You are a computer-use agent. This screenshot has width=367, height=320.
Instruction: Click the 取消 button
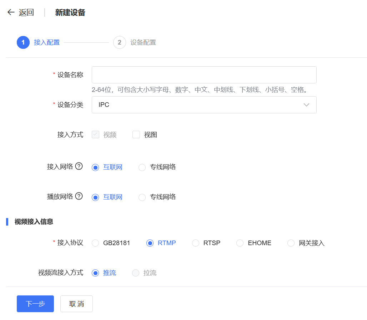pyautogui.click(x=76, y=304)
